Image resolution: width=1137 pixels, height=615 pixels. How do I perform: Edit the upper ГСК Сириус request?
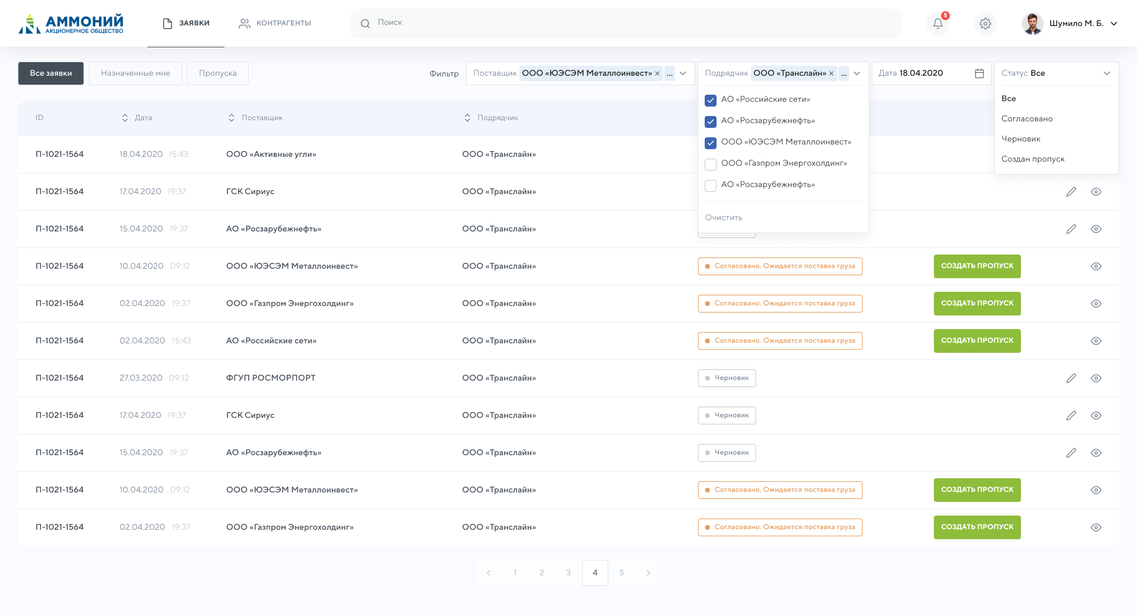pyautogui.click(x=1071, y=192)
